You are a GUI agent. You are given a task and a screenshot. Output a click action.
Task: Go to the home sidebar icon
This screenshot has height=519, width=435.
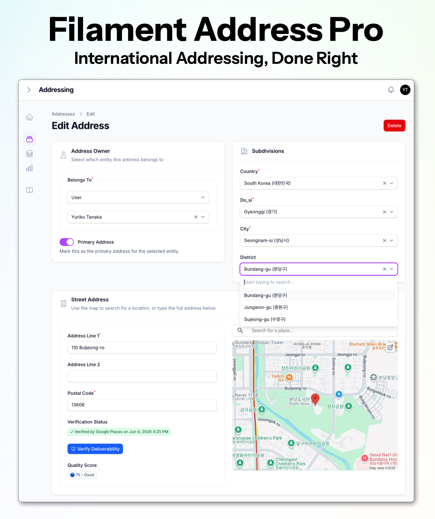pos(29,117)
